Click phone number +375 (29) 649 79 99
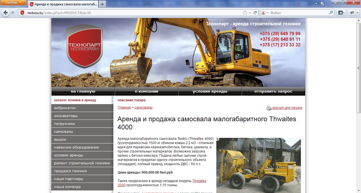Viewport: 361px width, 193px height. pos(280,34)
